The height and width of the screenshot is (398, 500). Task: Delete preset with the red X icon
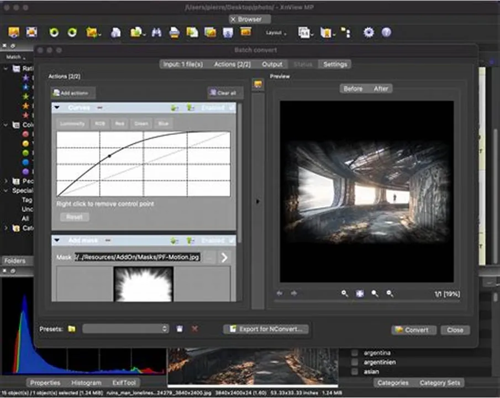194,329
